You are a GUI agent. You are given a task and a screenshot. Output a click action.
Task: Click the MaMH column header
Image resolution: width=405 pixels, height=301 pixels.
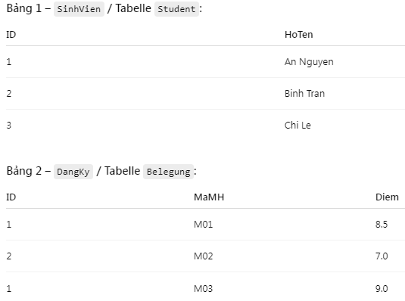coord(209,197)
